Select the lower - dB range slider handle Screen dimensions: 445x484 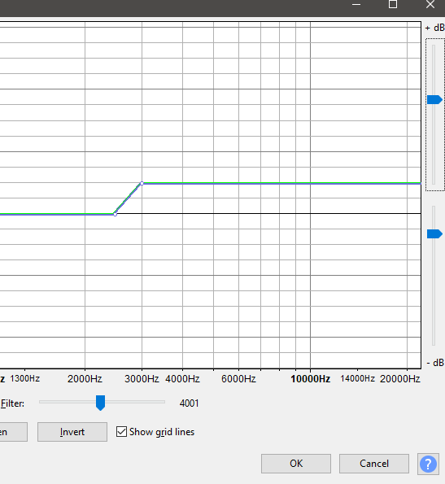coord(434,234)
